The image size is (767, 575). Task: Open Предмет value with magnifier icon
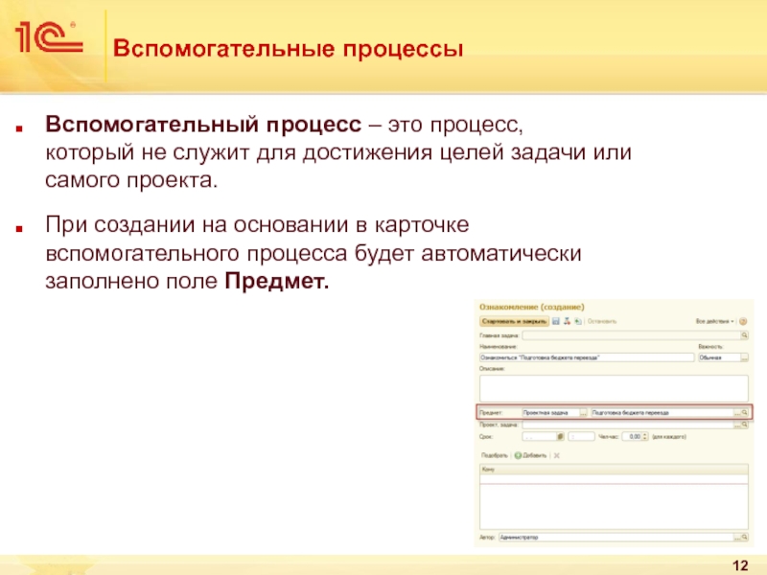745,413
